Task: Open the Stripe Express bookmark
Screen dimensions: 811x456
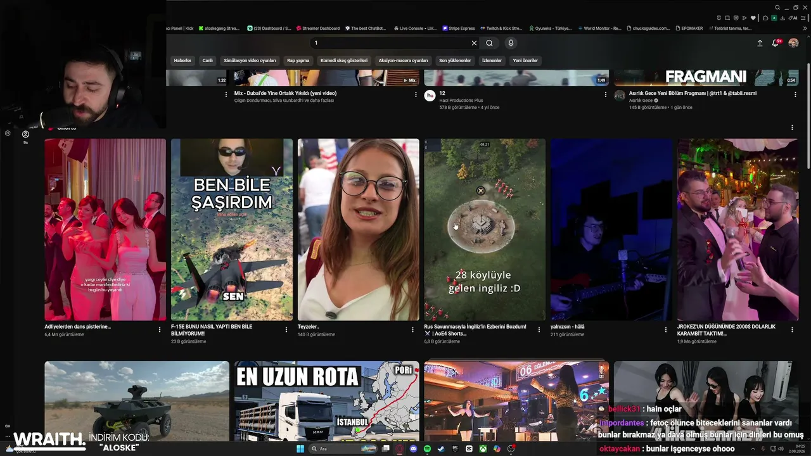Action: (x=459, y=28)
